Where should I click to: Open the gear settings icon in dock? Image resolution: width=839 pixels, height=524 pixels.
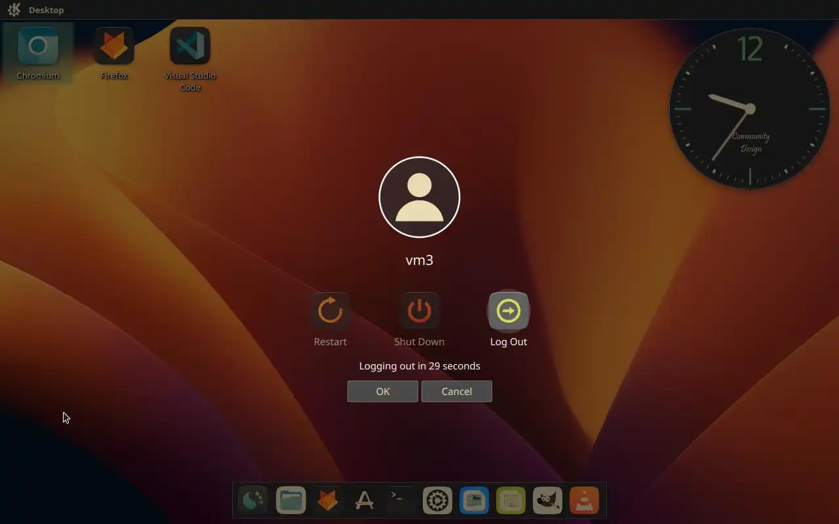437,501
